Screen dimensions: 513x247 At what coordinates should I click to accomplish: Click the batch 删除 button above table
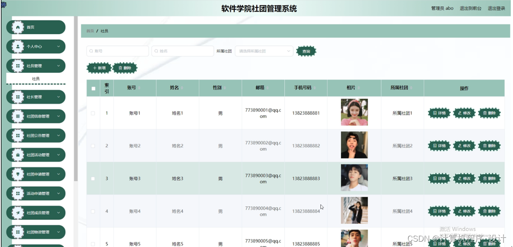[x=125, y=68]
